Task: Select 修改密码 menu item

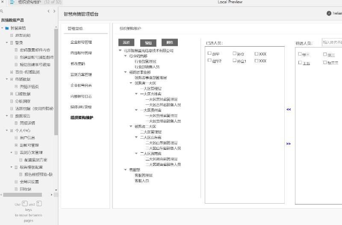Action: click(x=78, y=64)
